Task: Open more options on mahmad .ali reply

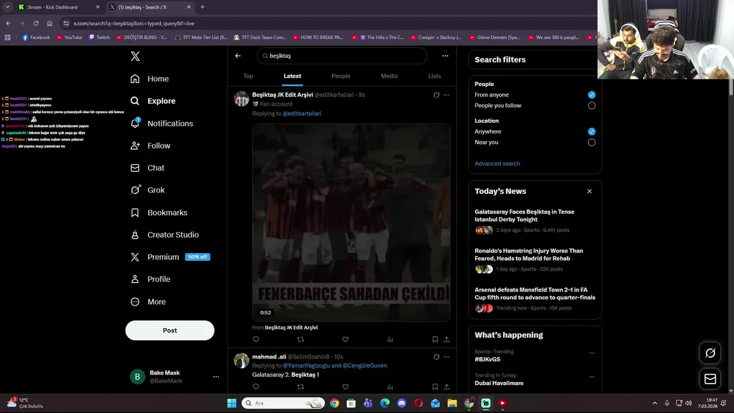Action: point(447,357)
